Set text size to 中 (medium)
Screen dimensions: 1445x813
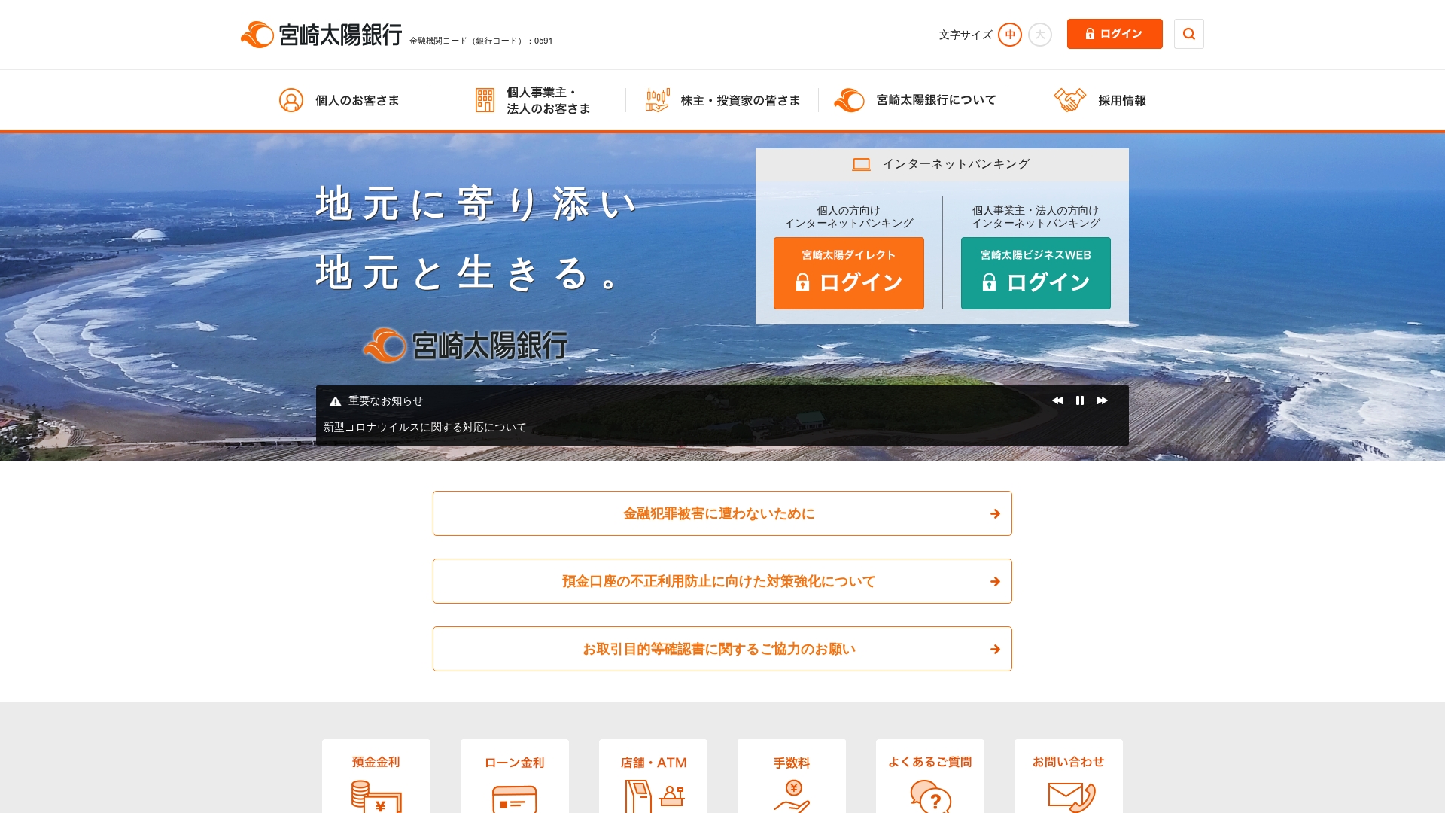(x=1010, y=35)
